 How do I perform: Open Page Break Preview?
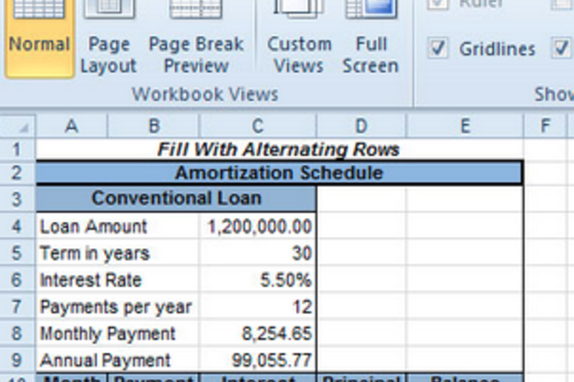(x=196, y=37)
